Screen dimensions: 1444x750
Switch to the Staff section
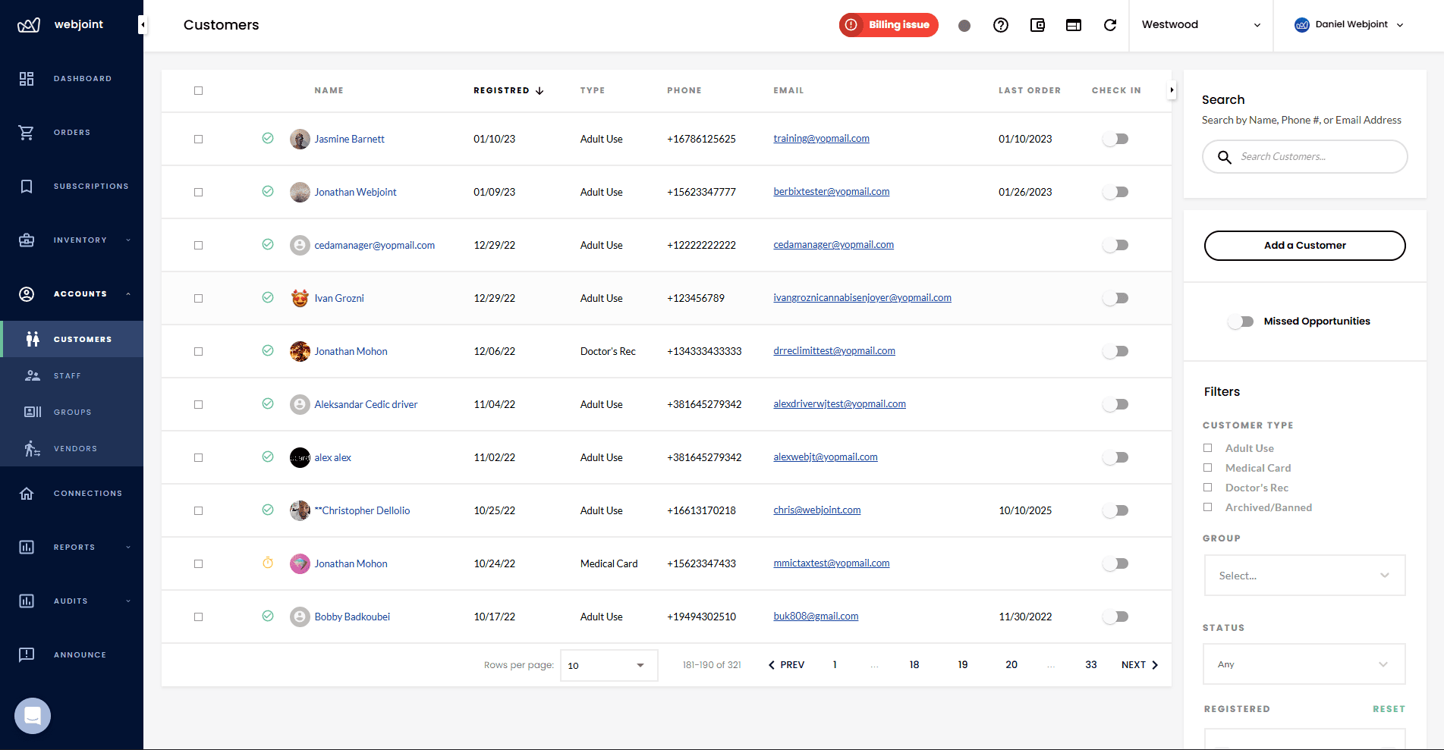pos(68,375)
